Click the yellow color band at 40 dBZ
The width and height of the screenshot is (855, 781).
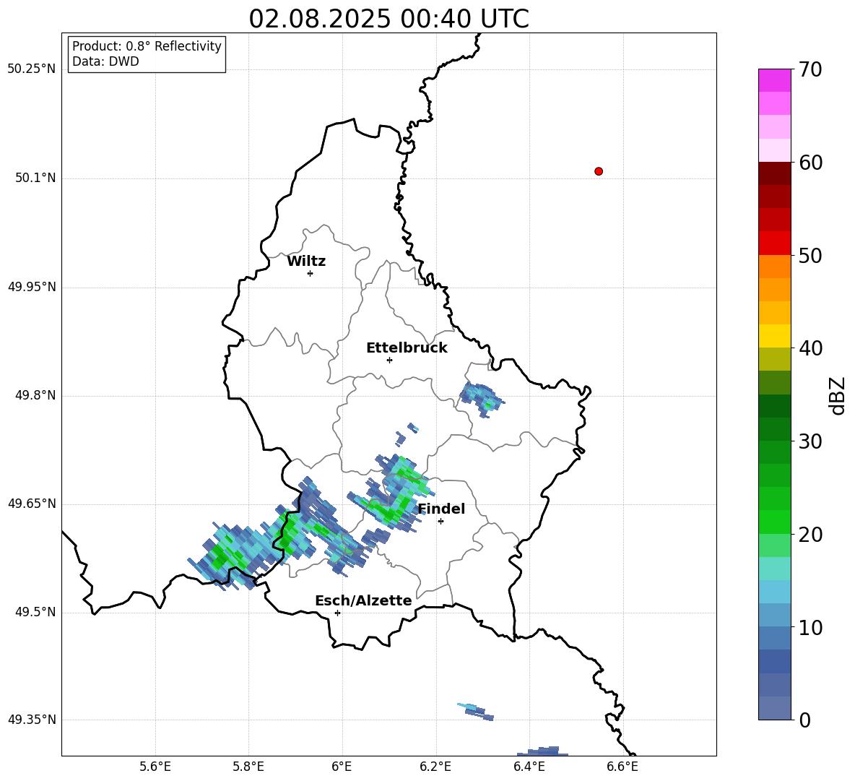click(x=774, y=336)
